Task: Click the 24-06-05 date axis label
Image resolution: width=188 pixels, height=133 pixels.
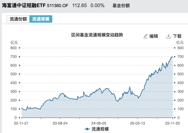Action: (98, 123)
